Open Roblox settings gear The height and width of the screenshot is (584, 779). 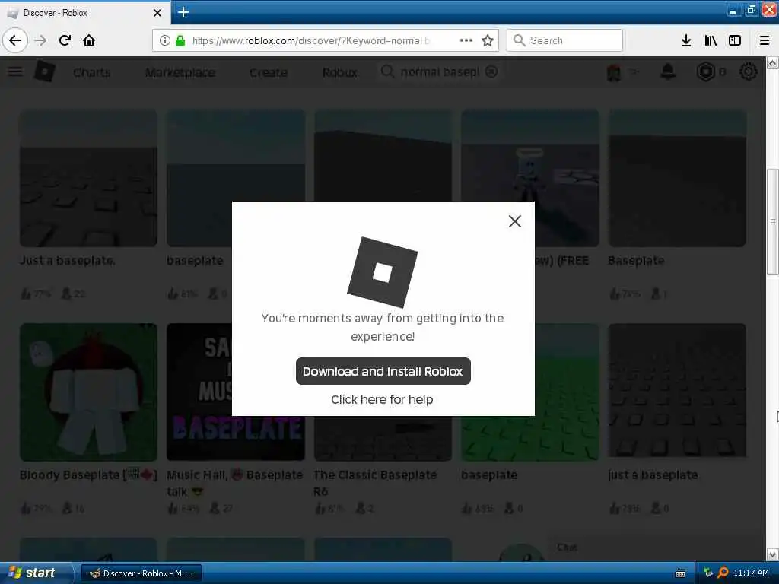pos(749,72)
